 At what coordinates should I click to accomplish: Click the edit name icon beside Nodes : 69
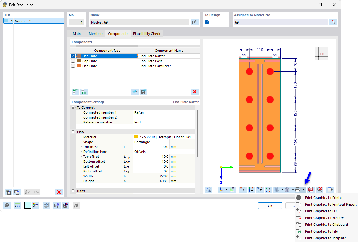[195, 22]
